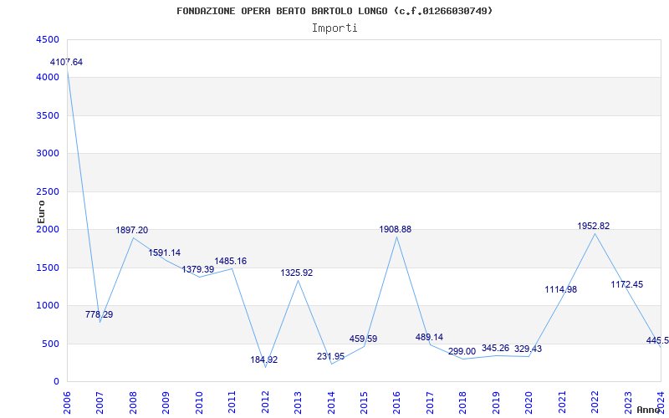The image size is (669, 418).
Task: Click the 2500 y-axis tick label
Action: click(x=46, y=192)
